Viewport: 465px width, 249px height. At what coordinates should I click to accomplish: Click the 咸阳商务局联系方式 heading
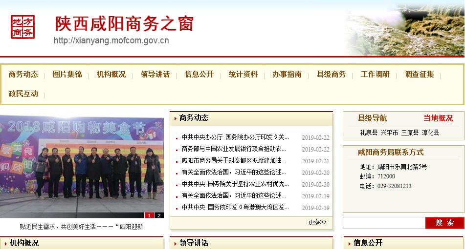coord(391,153)
